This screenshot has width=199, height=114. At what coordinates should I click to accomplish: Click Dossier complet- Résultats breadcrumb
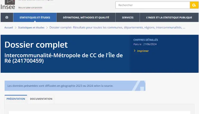tap(117, 28)
